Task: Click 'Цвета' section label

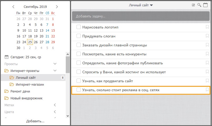Action: (9, 112)
